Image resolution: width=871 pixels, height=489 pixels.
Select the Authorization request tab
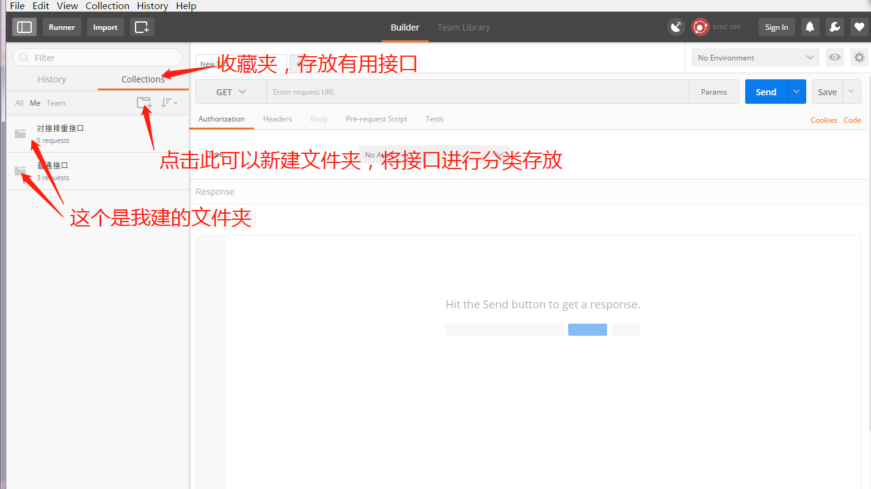coord(222,119)
